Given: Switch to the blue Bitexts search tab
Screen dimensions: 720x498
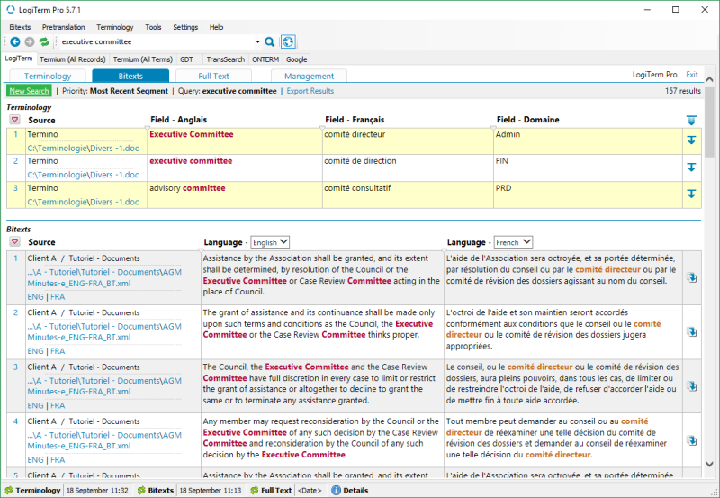Looking at the screenshot, I should [130, 76].
